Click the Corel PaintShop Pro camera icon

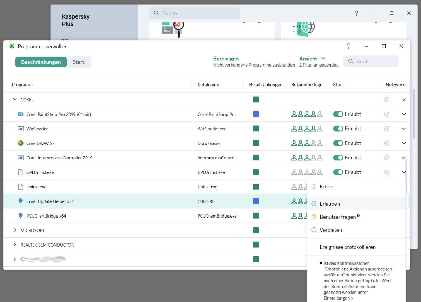click(20, 114)
